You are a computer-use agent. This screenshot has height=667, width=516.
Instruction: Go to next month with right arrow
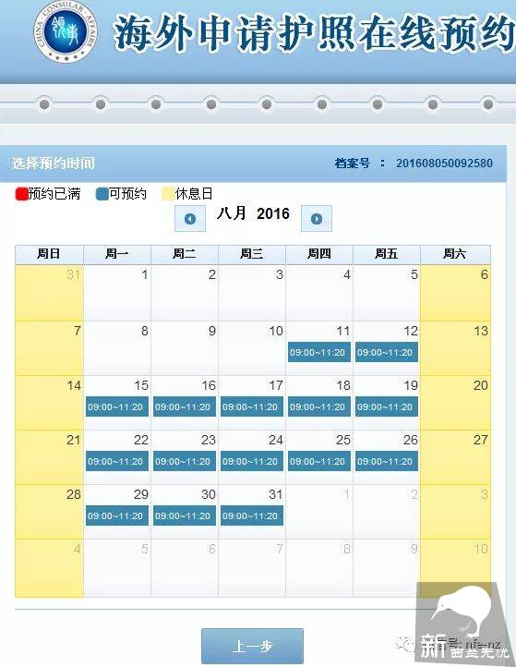pyautogui.click(x=317, y=219)
